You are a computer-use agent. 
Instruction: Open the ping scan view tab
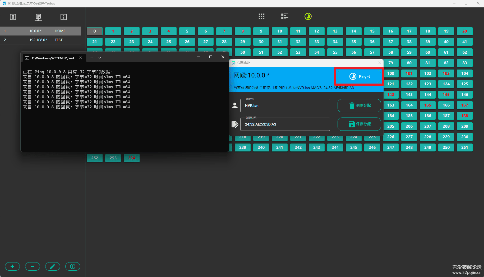point(308,17)
